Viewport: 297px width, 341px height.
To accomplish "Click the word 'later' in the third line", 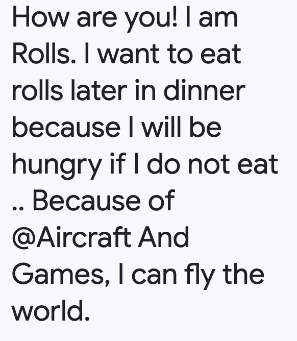I will (x=99, y=90).
